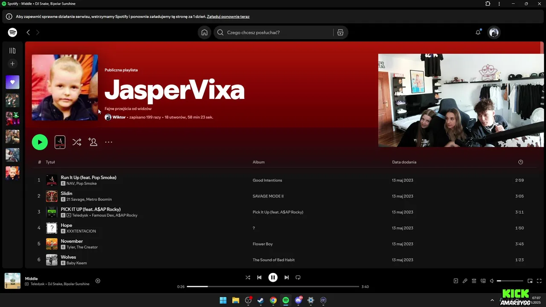
Task: Click the now playing 'Middle' cover art
Action: [12, 281]
